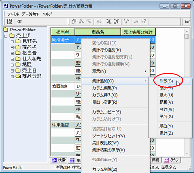Viewport: 194px width, 173px height.
Task: Click the PowerFolder logo in the title bar
Action: (6, 6)
